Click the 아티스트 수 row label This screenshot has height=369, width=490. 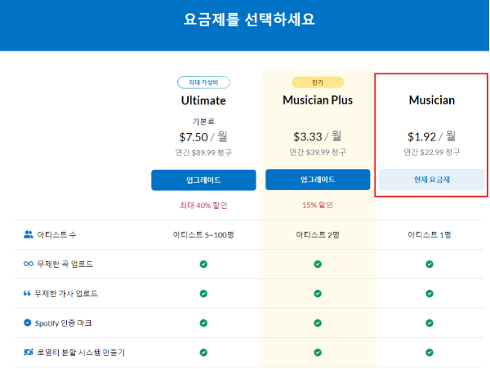(56, 234)
